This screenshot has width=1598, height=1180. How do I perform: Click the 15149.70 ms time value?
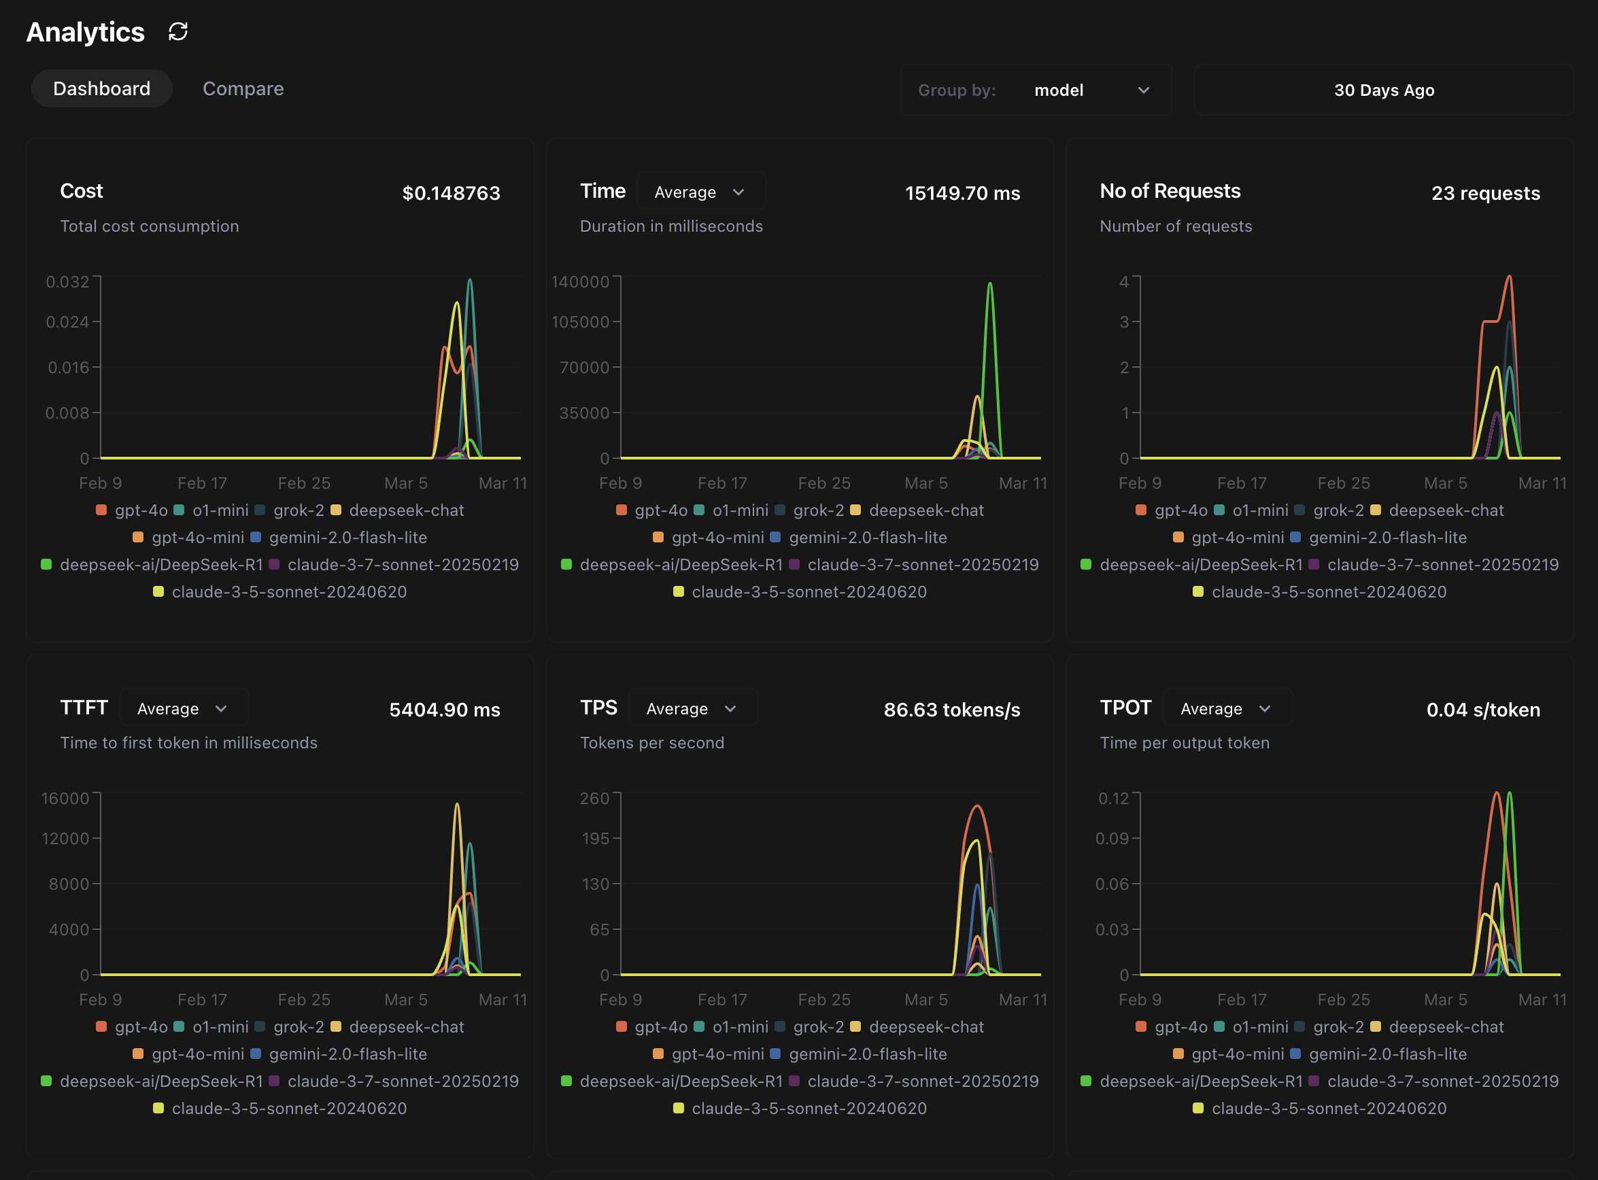pos(962,193)
